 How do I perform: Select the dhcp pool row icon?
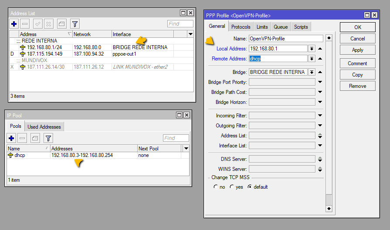(x=10, y=155)
